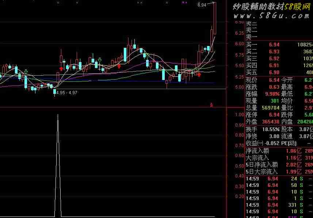This screenshot has height=218, width=313.
Task: Click the 买三 bid price 6.92
Action: point(274,58)
